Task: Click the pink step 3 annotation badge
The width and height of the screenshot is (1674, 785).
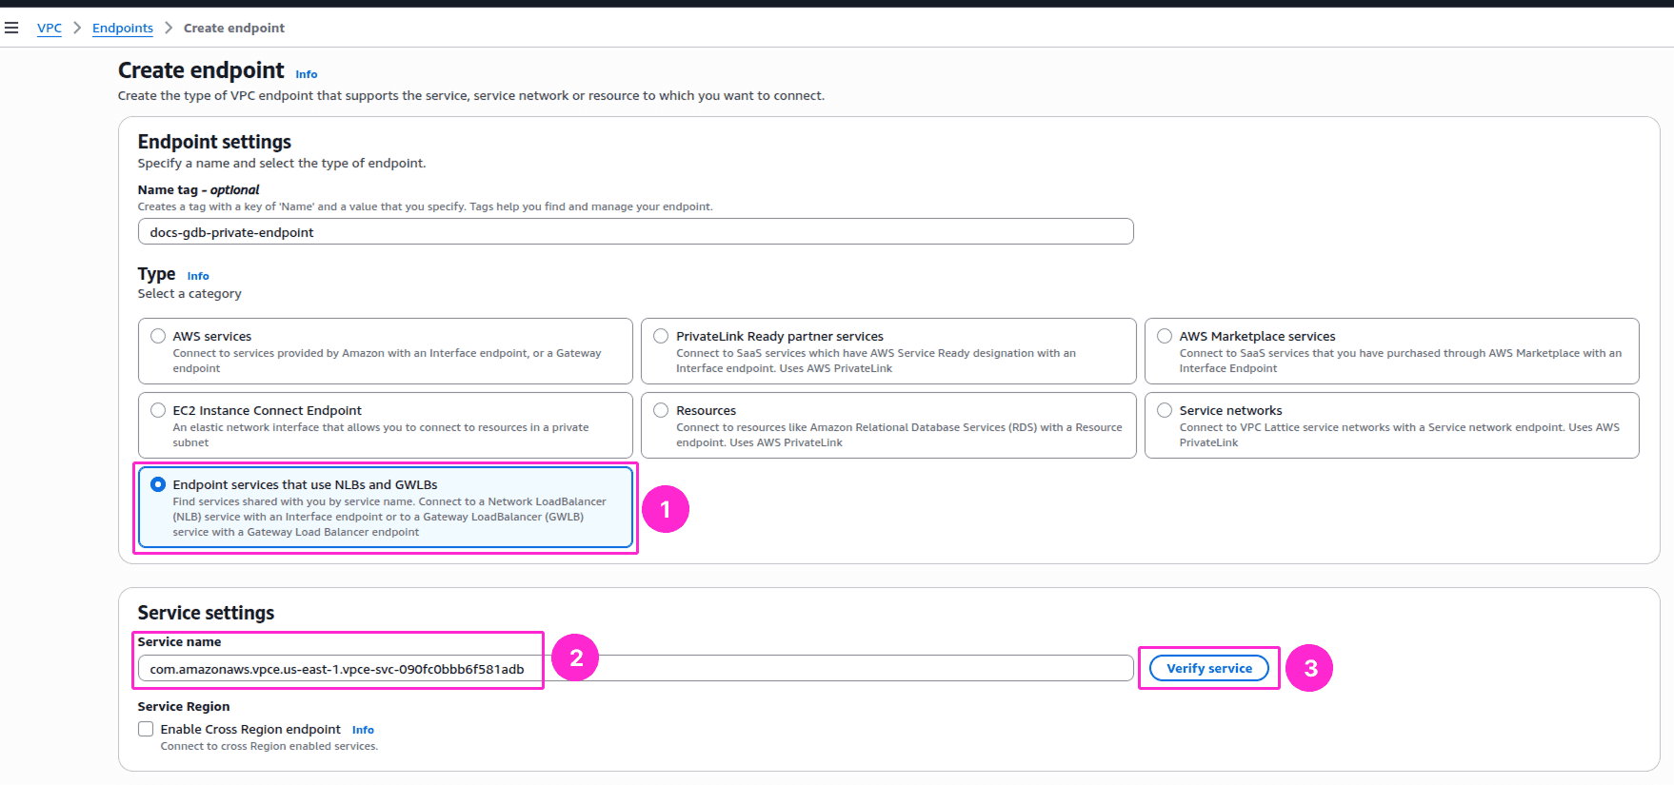Action: pyautogui.click(x=1309, y=668)
